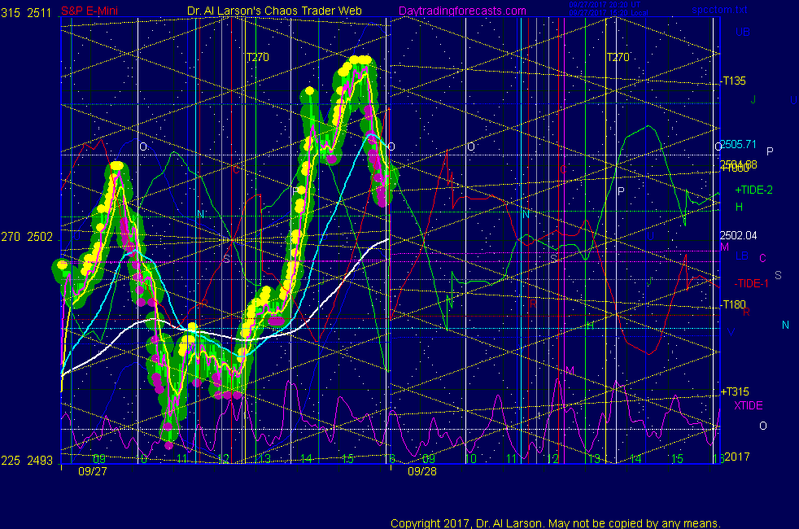Select the "09/28" date label on time axis
The width and height of the screenshot is (799, 529).
[422, 471]
